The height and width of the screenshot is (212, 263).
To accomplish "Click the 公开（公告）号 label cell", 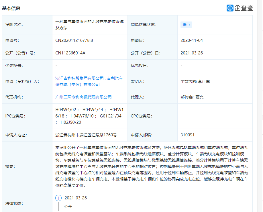I will [x=27, y=53].
